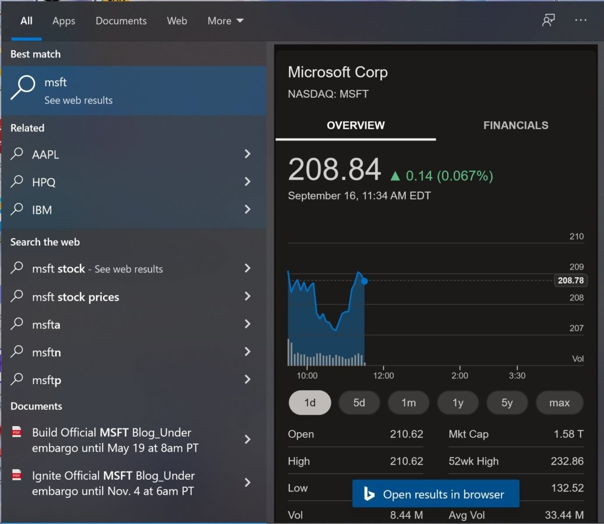Click the search icon beside msfta
The width and height of the screenshot is (604, 524).
[x=17, y=324]
